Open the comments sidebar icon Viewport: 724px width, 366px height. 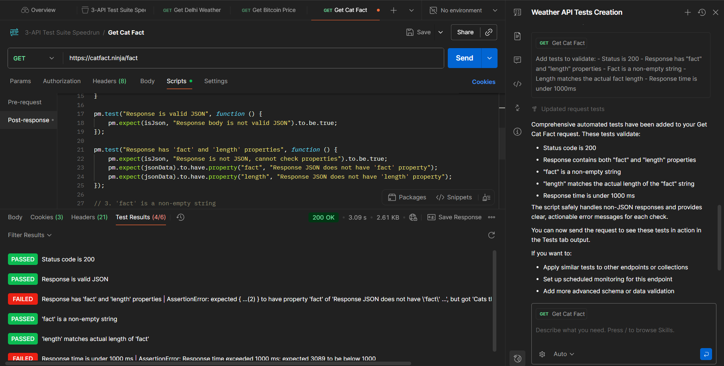517,60
